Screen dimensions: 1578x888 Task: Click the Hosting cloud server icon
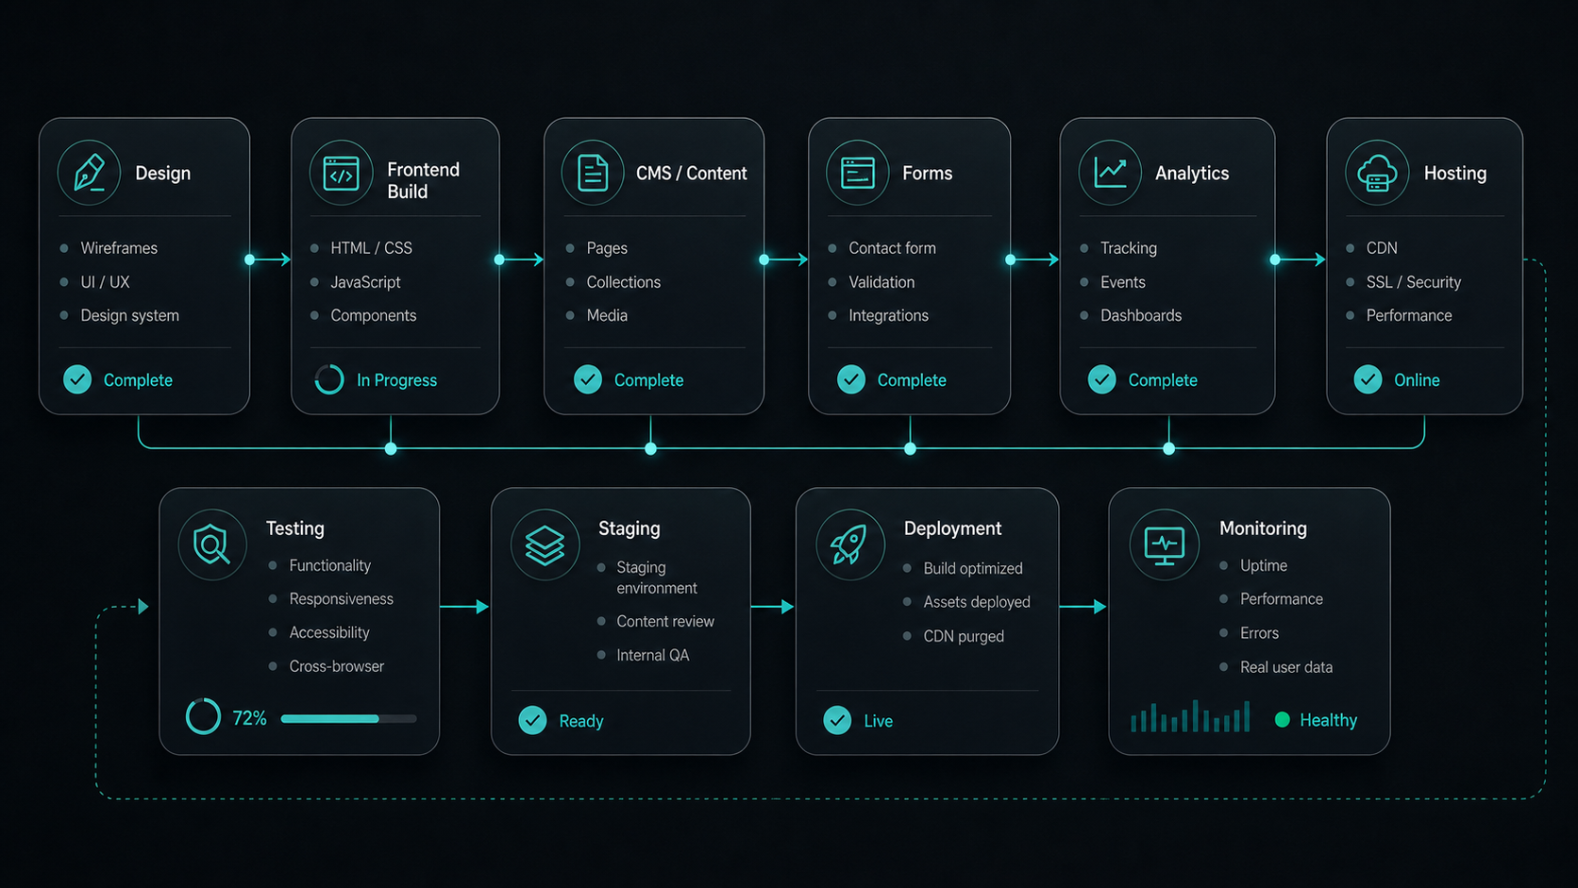point(1377,174)
